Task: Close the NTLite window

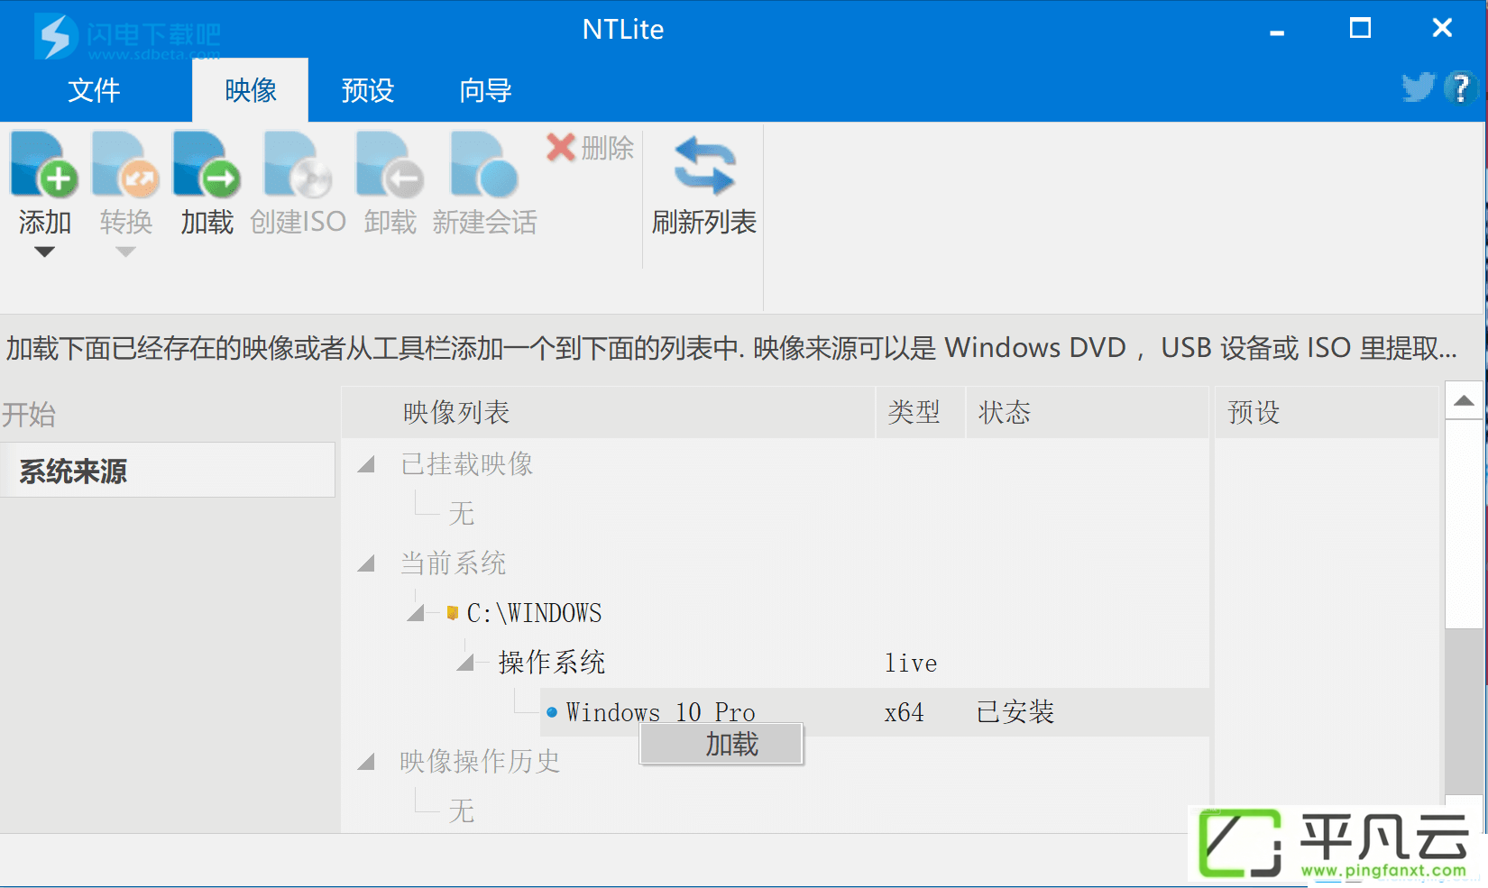Action: tap(1442, 28)
